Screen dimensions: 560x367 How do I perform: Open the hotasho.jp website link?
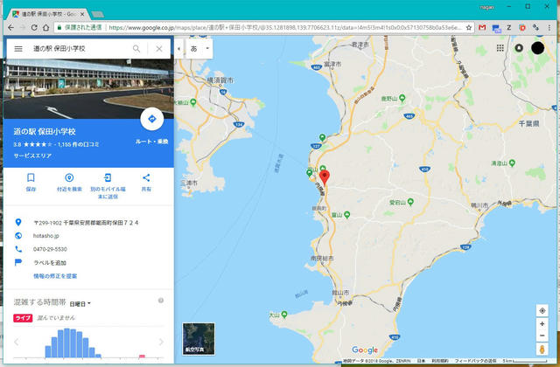(46, 236)
